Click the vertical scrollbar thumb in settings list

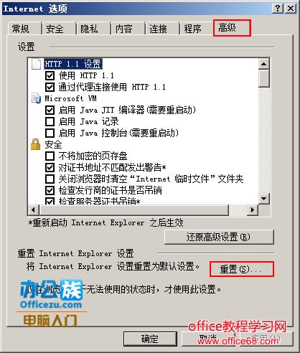click(264, 78)
